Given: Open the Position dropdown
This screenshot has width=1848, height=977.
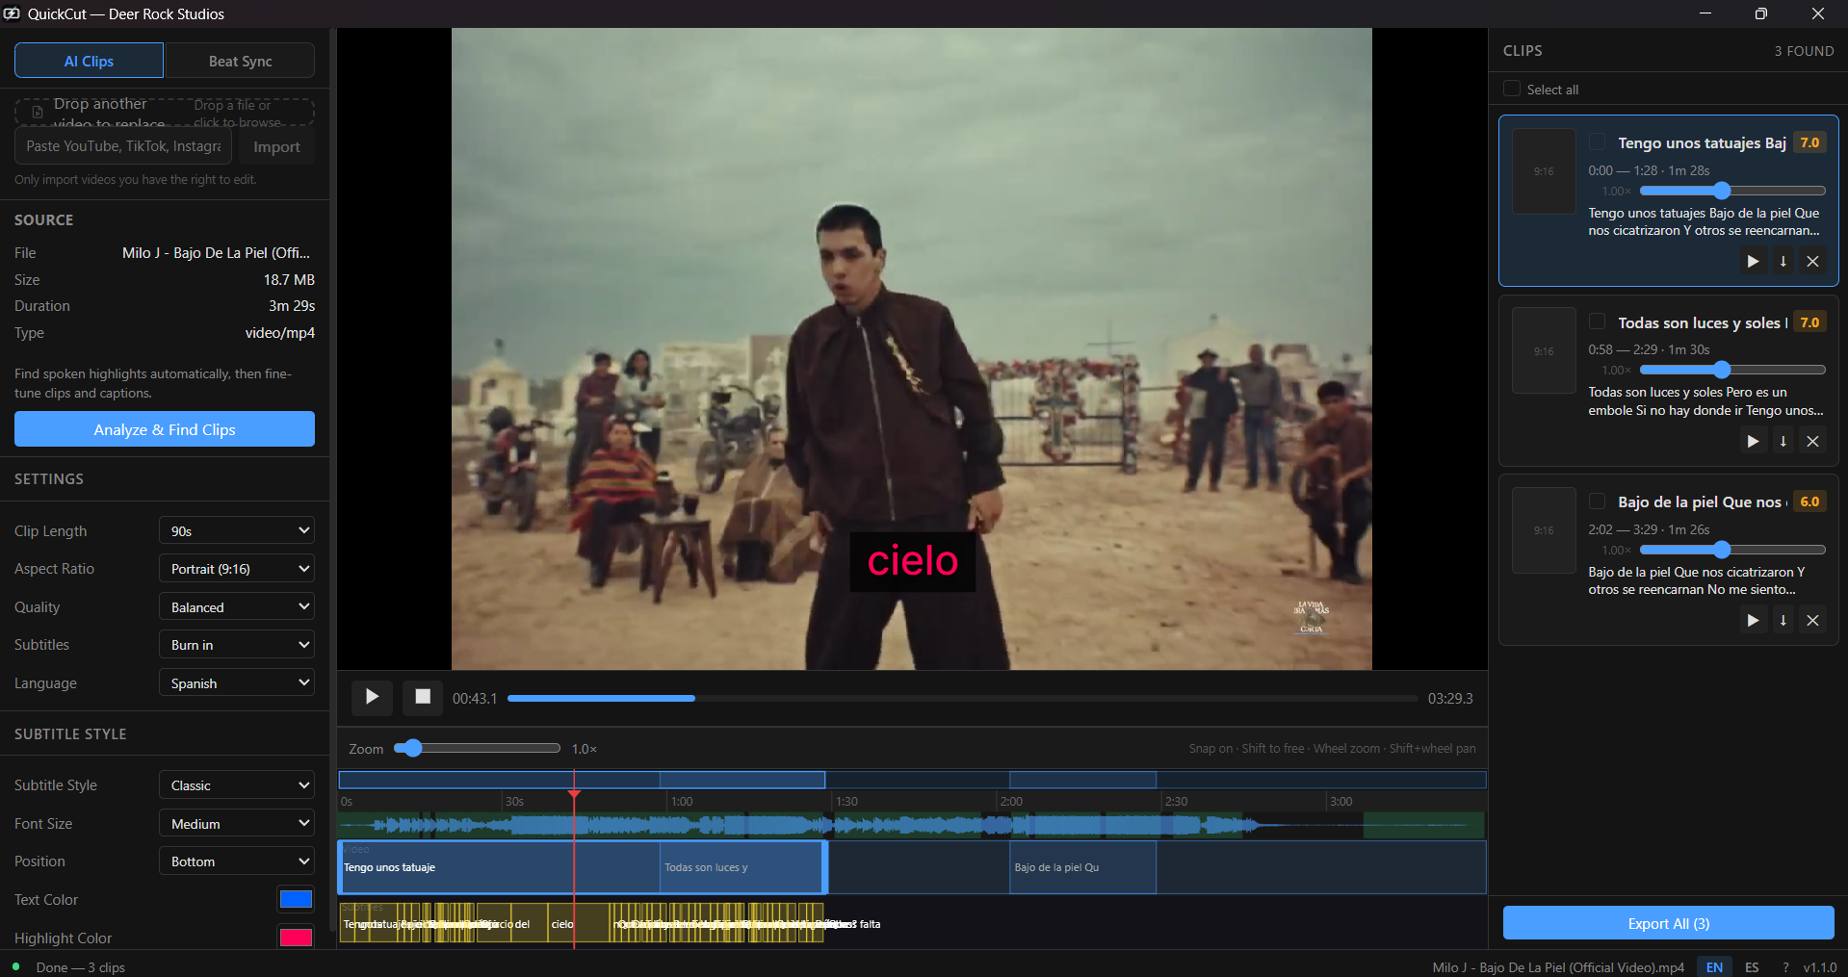Looking at the screenshot, I should pos(237,861).
